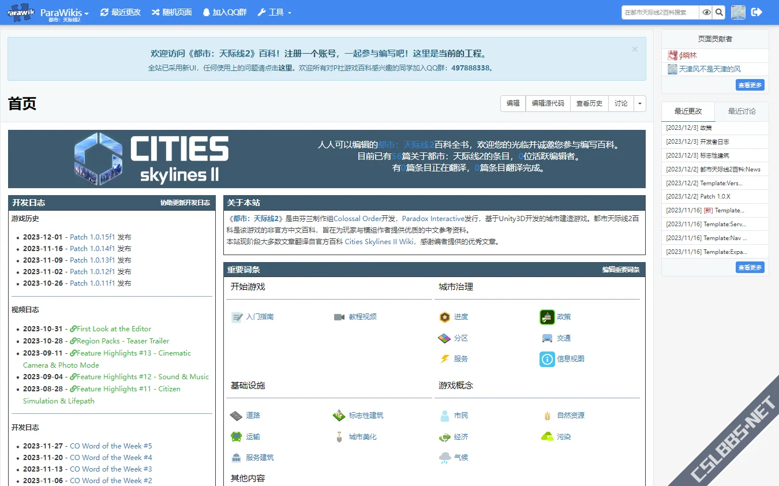Open Cities Skylines II Wiki link
The width and height of the screenshot is (779, 486).
pos(379,242)
